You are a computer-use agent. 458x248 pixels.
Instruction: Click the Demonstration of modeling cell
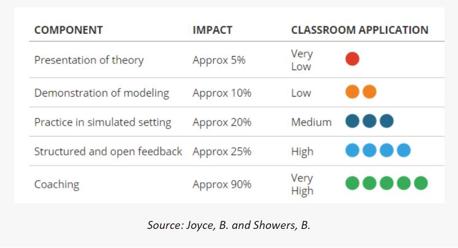[101, 93]
